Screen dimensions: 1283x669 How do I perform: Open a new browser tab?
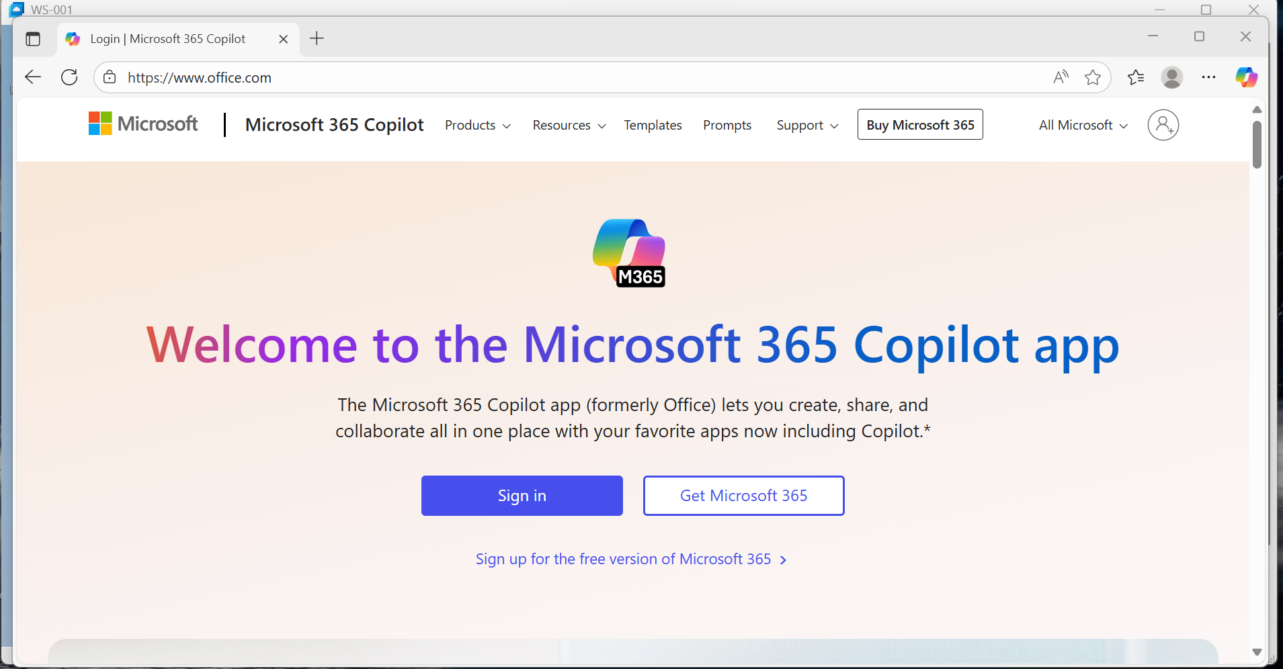point(317,39)
